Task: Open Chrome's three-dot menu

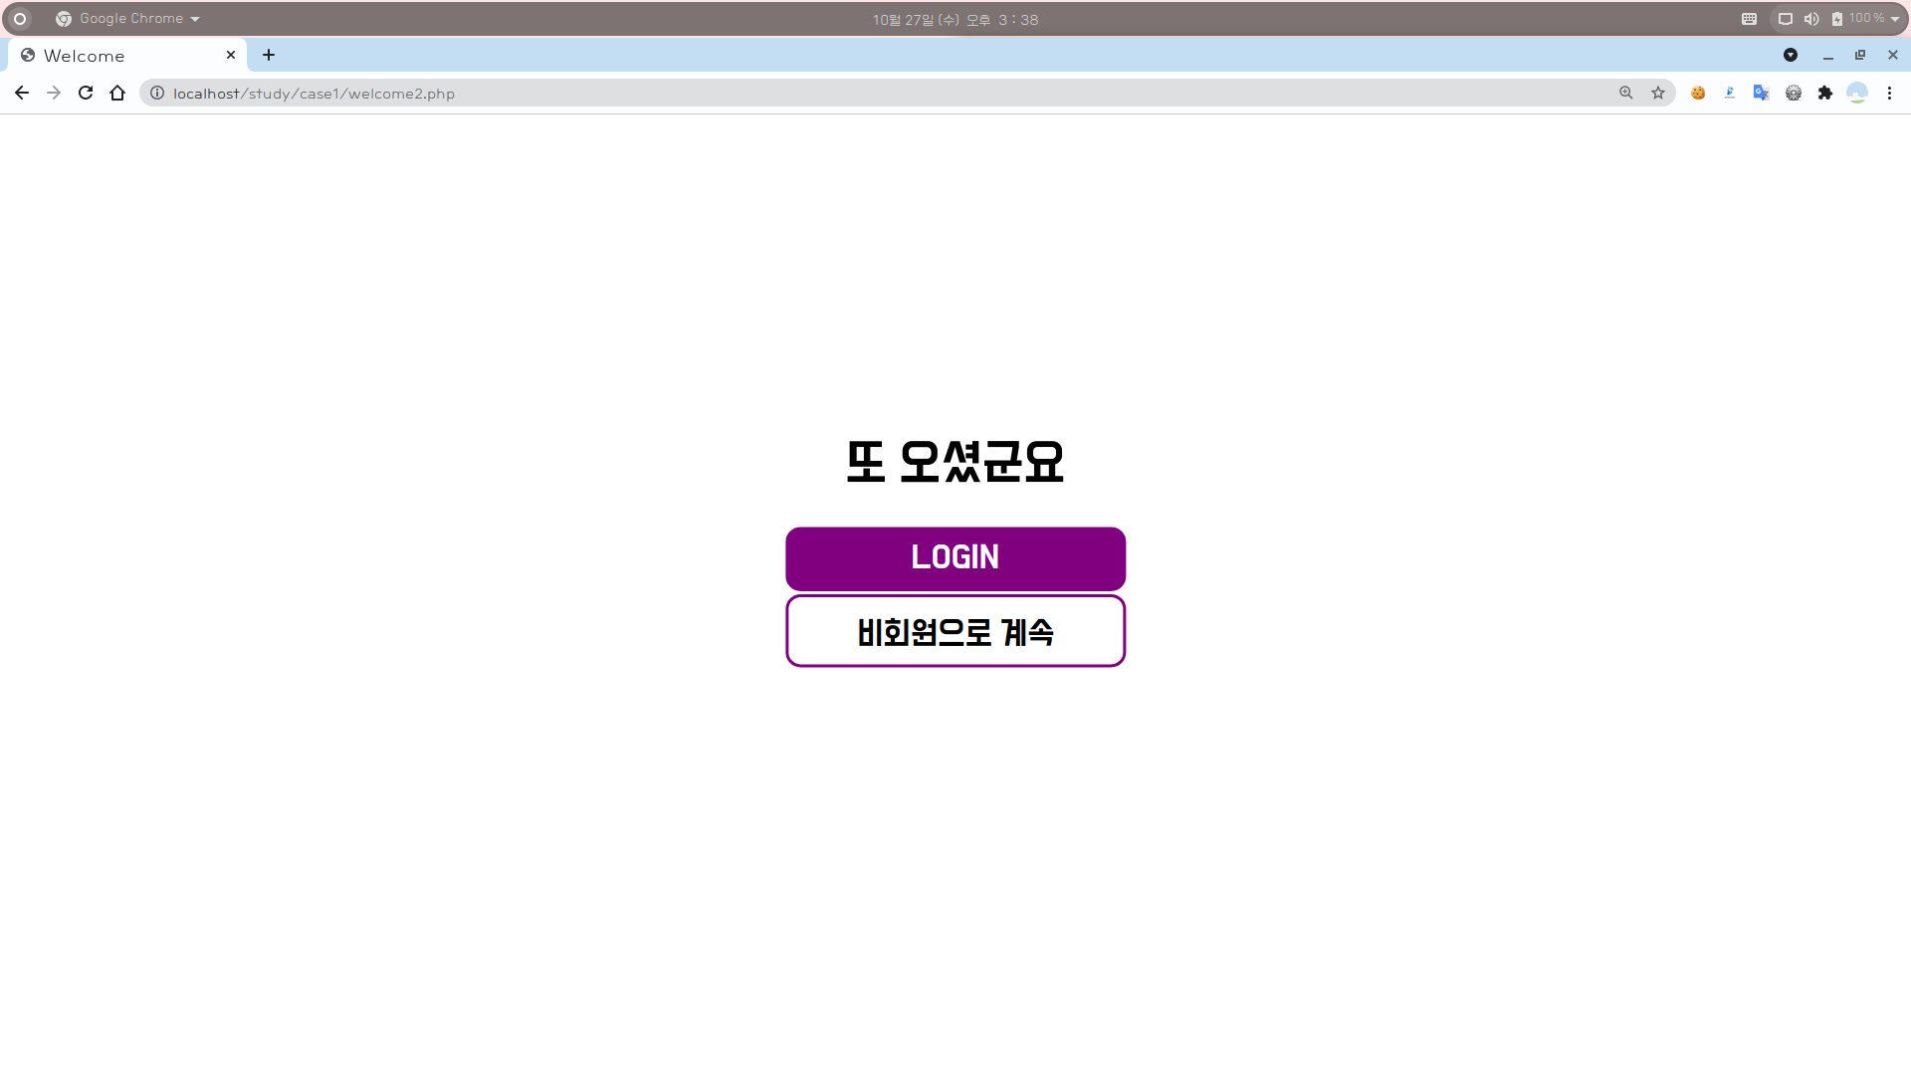Action: pos(1889,93)
